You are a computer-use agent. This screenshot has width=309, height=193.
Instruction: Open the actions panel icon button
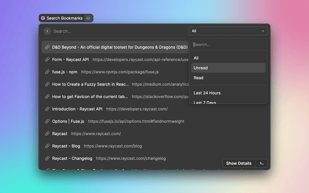(x=261, y=163)
